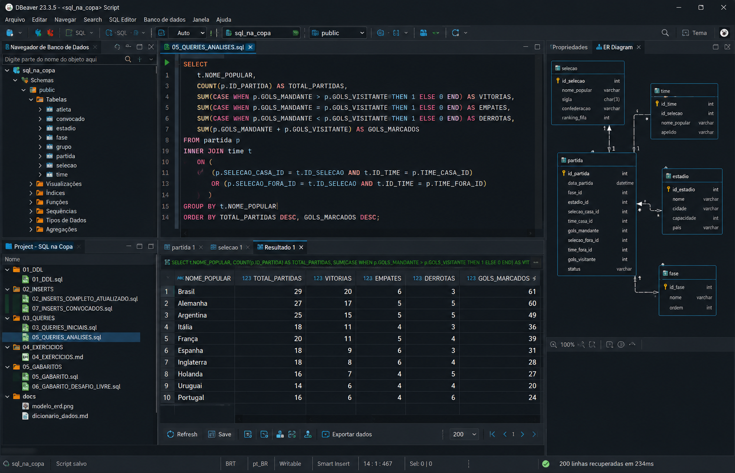
Task: Go to first page of results
Action: coord(492,434)
